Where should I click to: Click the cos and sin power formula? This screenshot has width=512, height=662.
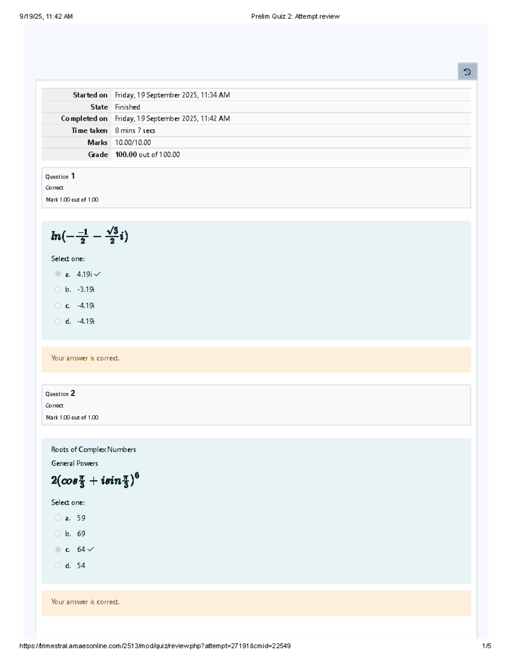95,480
